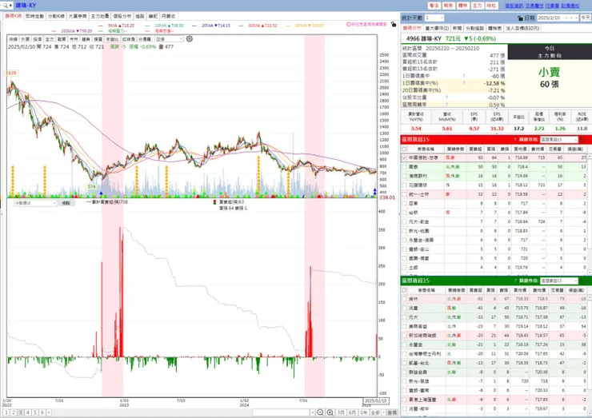Click help icon in 區間賣超15 header
This screenshot has height=418, width=592.
pyautogui.click(x=515, y=281)
